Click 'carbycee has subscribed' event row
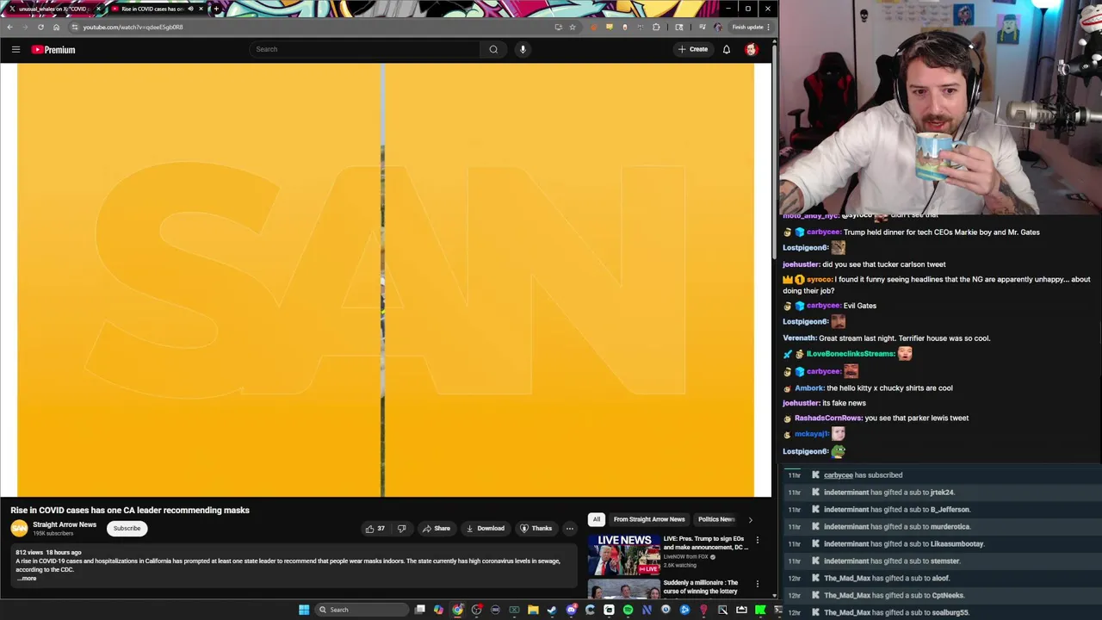The height and width of the screenshot is (620, 1102). pyautogui.click(x=864, y=475)
